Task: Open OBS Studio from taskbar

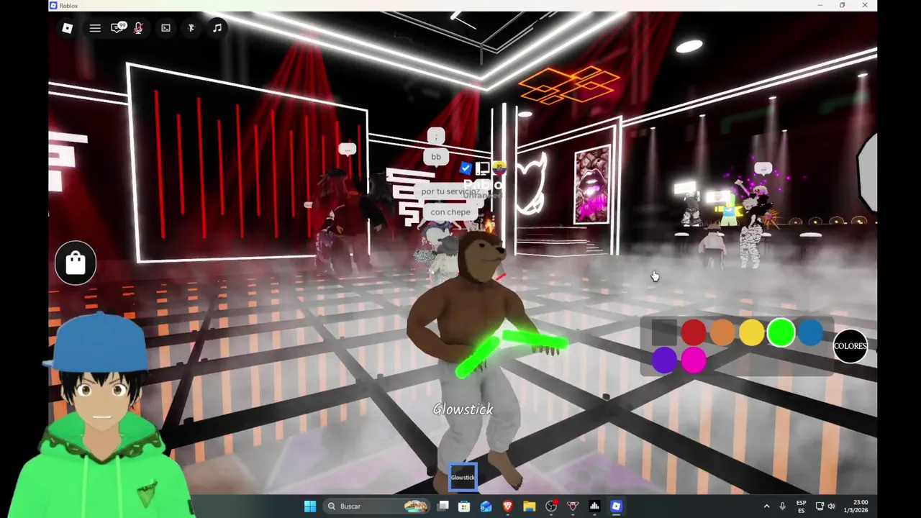Action: tap(551, 506)
